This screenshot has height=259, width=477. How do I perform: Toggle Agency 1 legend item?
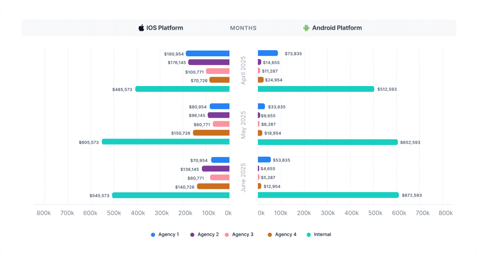pyautogui.click(x=165, y=235)
